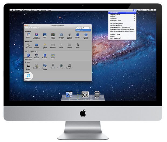The width and height of the screenshot is (167, 142).
Task: Open the Sharing preference pane
Action: coord(53,56)
